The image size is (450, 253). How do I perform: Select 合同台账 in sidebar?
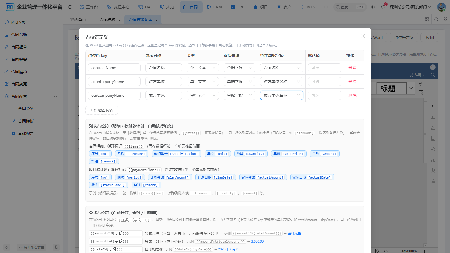(x=31, y=35)
